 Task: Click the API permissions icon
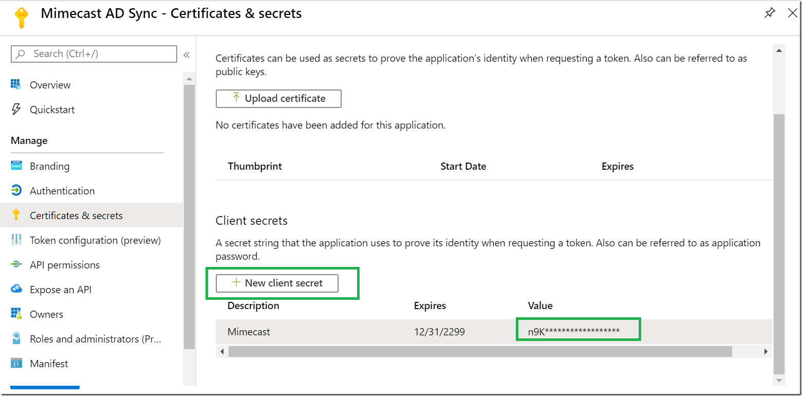16,264
